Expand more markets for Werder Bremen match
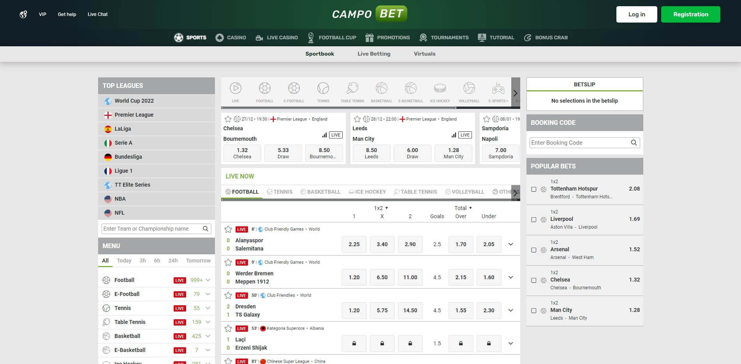This screenshot has width=741, height=364. pos(511,277)
